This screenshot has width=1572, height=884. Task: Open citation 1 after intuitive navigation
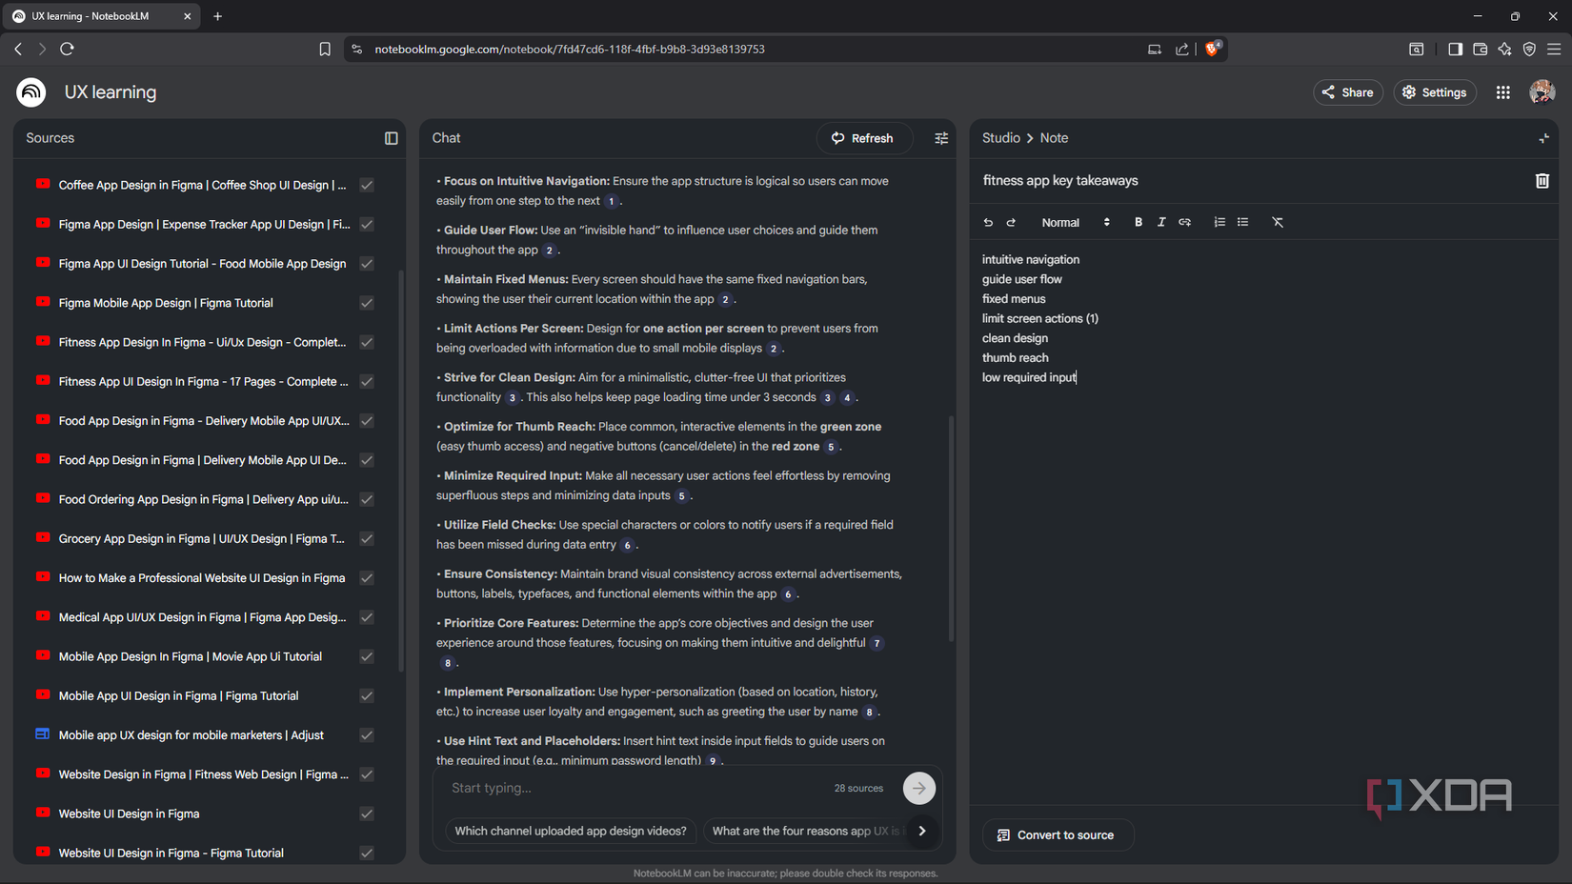(x=612, y=201)
